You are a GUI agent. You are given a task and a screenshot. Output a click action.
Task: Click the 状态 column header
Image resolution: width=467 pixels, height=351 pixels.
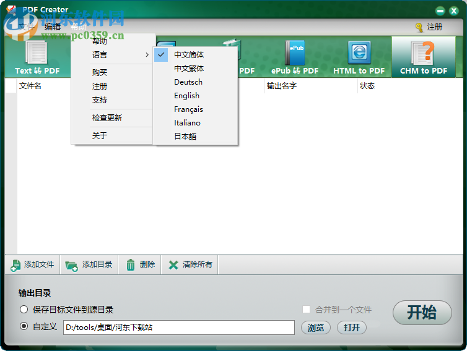[367, 86]
